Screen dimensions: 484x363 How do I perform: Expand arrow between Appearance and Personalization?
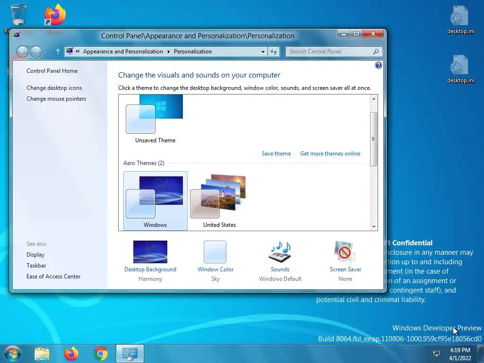point(169,52)
